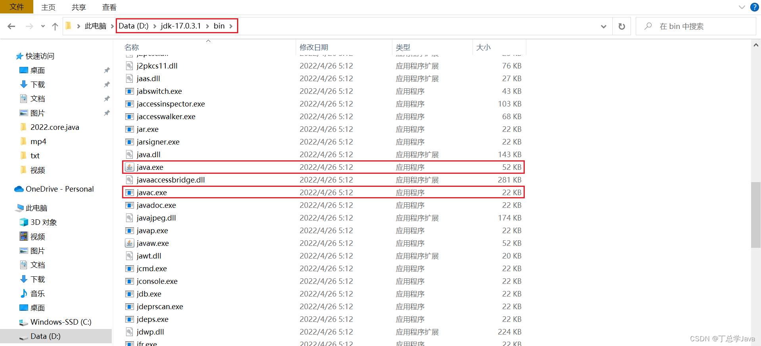Open pinned 桌面 under quick access
The height and width of the screenshot is (346, 761).
click(38, 70)
